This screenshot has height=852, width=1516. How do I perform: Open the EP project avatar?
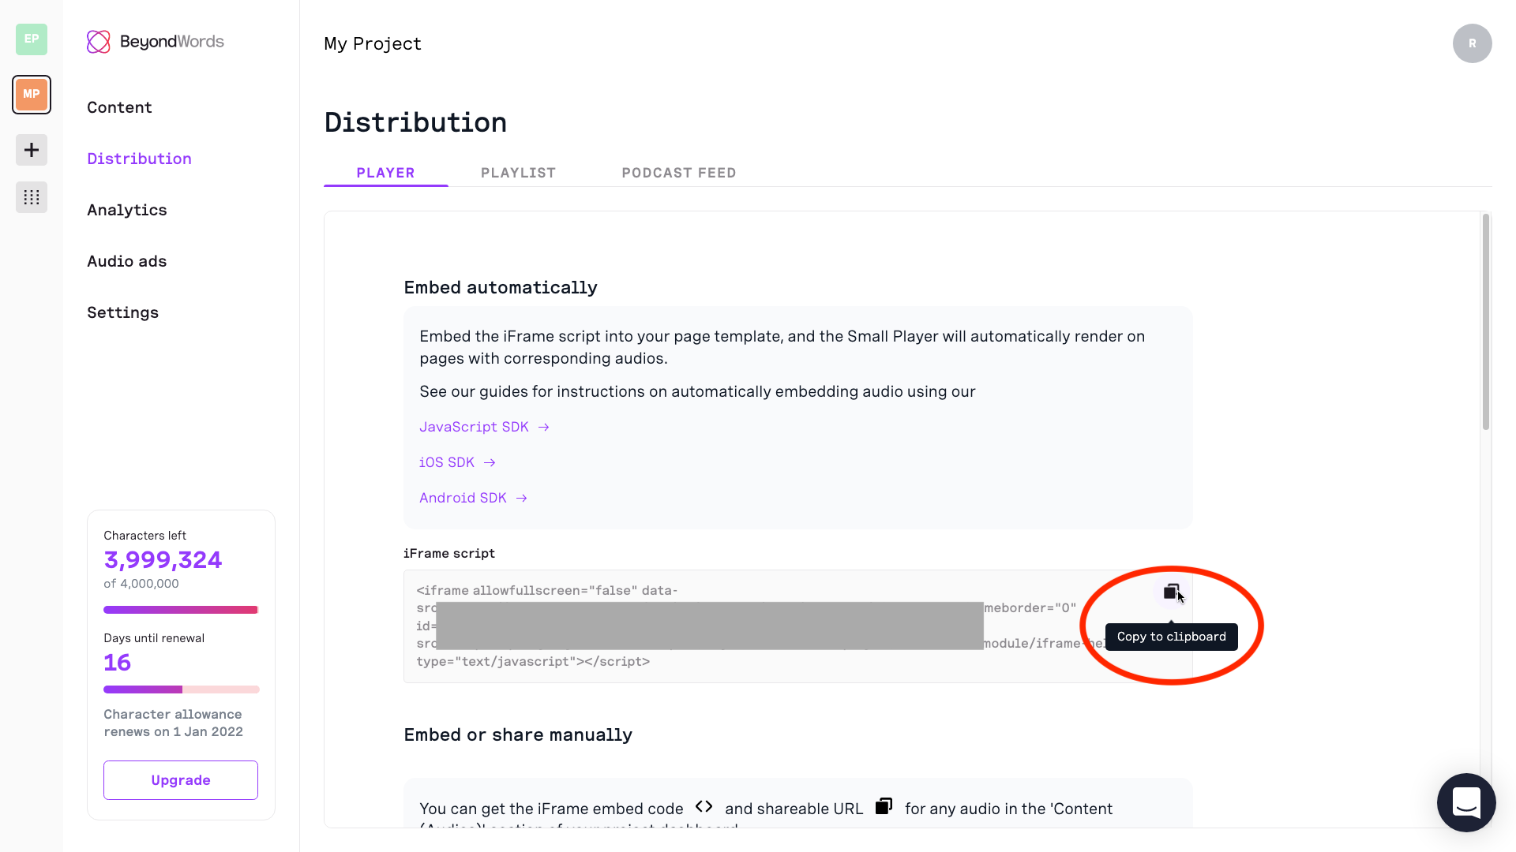coord(32,39)
